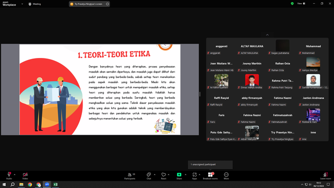Show hidden system tray icons

302,184
